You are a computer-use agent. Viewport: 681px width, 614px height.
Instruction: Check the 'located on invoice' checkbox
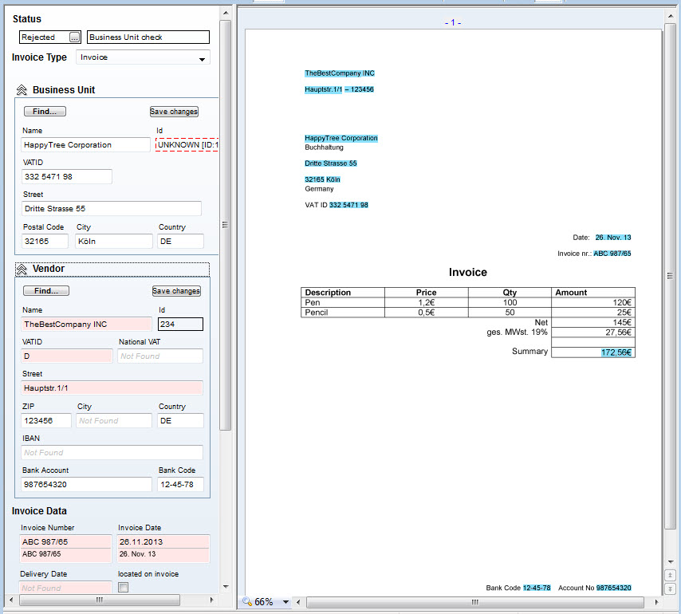coord(124,588)
